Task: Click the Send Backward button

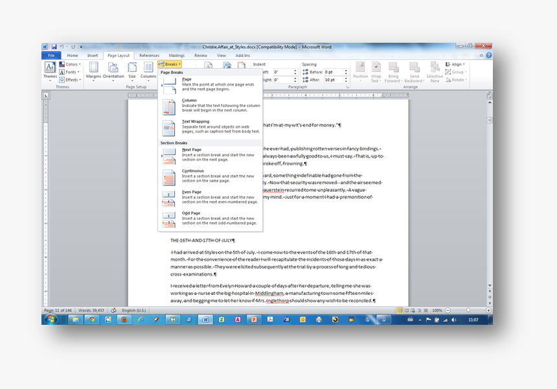Action: pyautogui.click(x=415, y=72)
